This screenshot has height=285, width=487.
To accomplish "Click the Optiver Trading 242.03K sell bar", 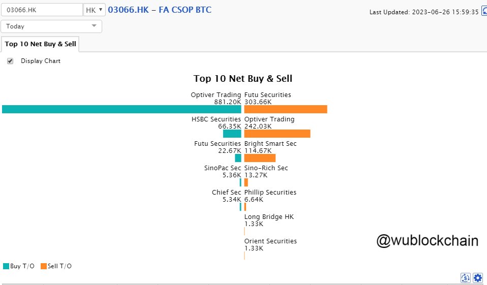I will [x=278, y=134].
